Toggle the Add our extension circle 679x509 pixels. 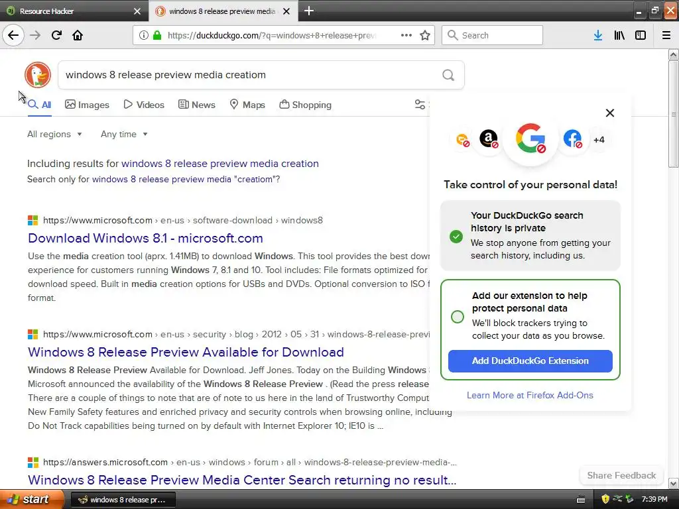coord(458,317)
